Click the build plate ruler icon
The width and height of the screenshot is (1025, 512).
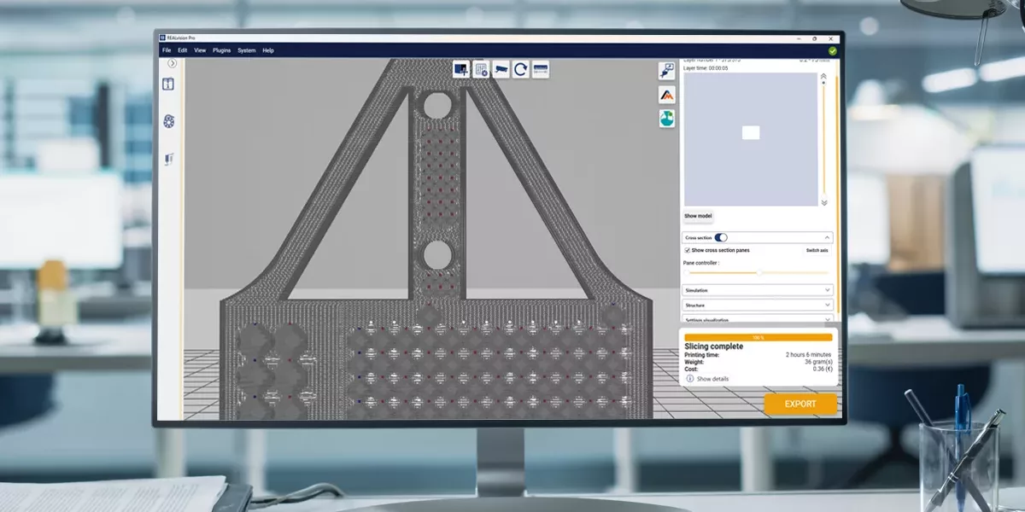point(540,70)
